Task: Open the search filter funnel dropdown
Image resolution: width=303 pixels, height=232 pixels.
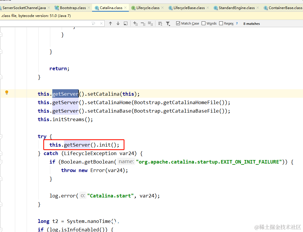Action: (168, 24)
